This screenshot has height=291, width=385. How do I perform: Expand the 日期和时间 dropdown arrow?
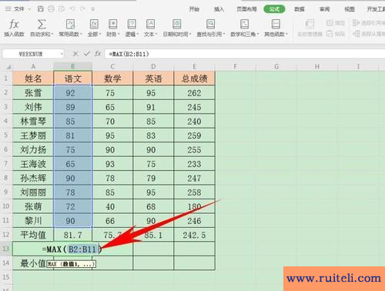click(190, 34)
